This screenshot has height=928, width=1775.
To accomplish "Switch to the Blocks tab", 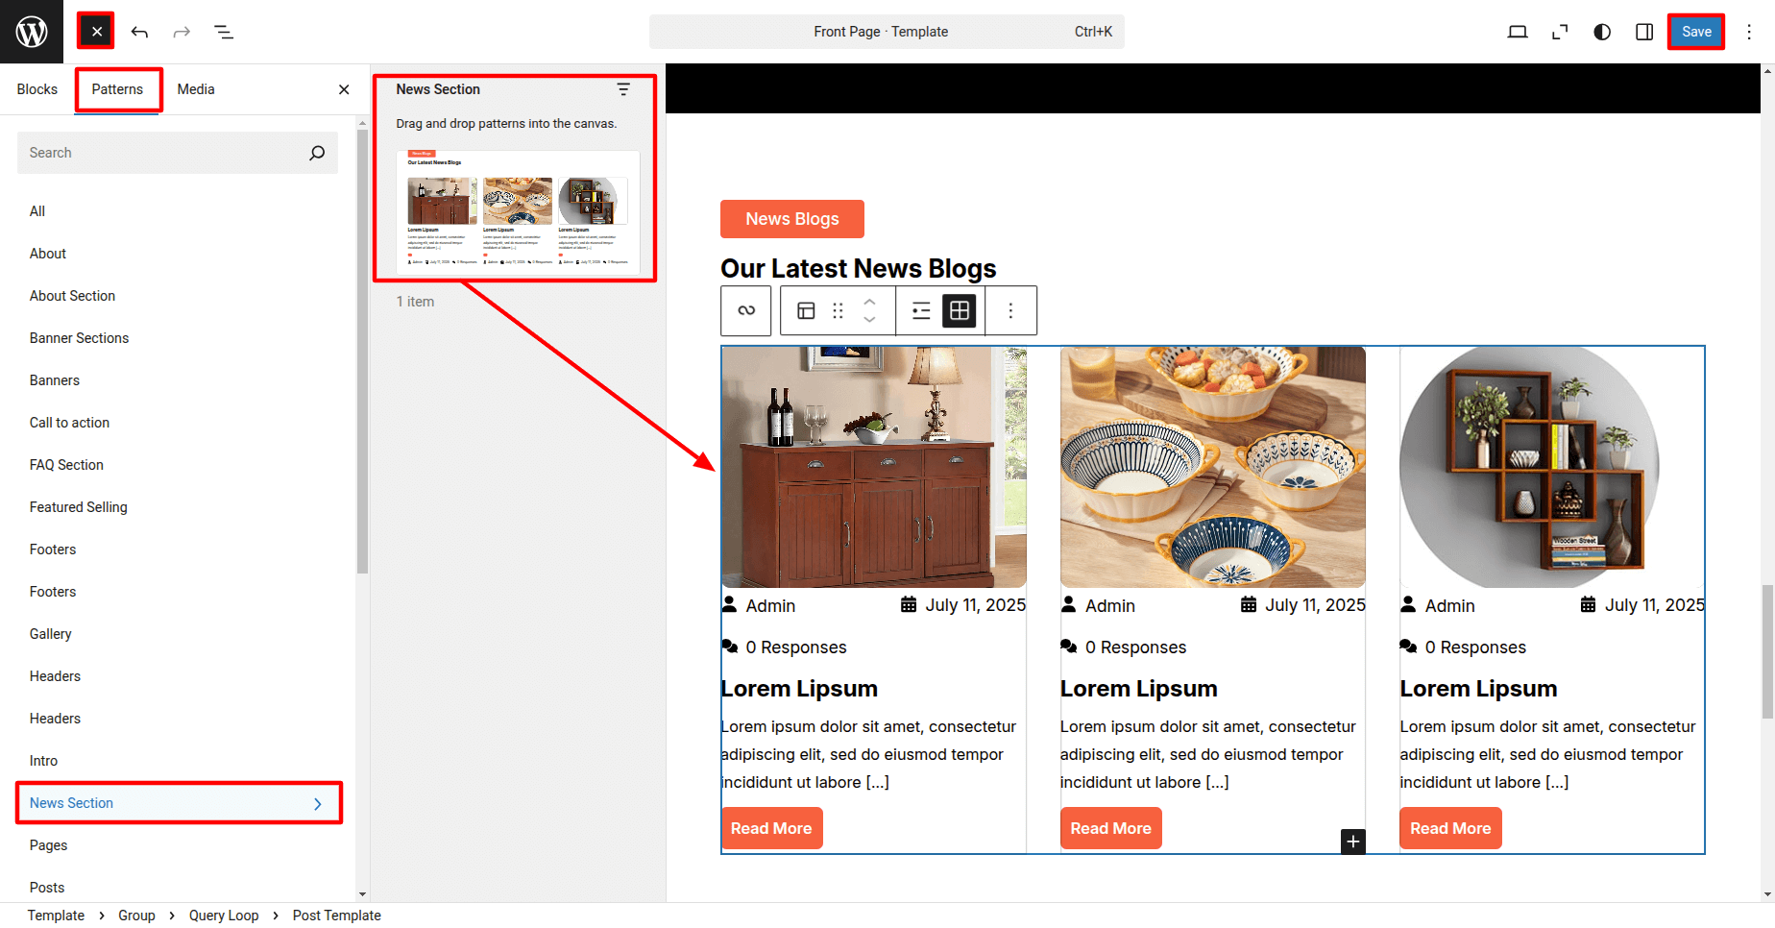I will click(37, 89).
